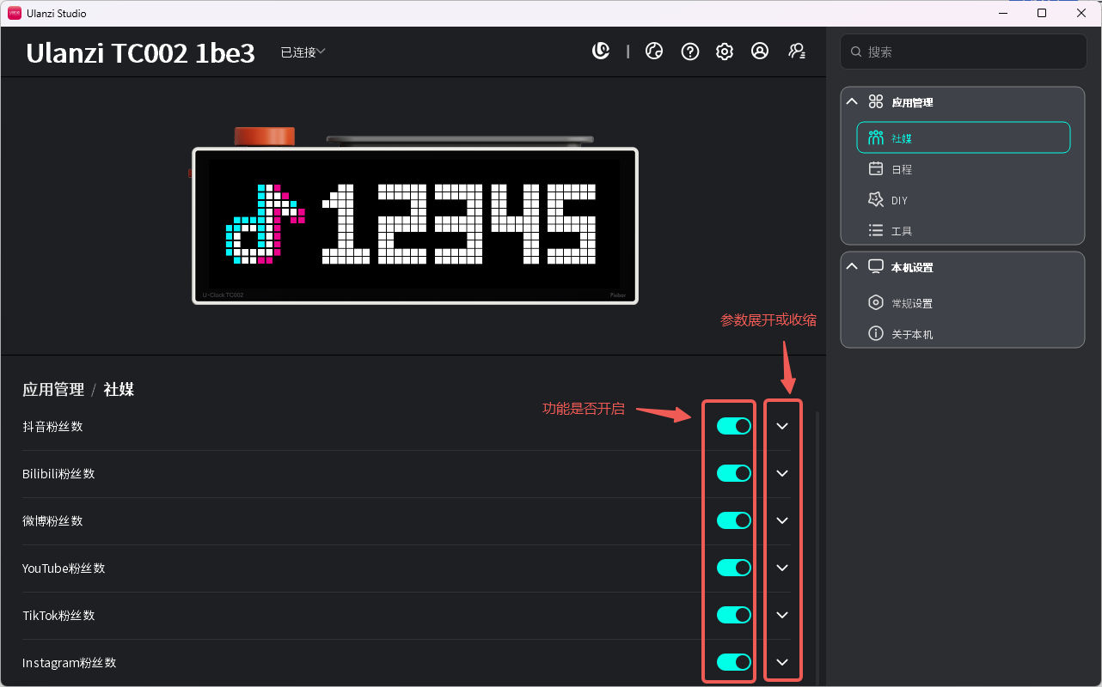1102x687 pixels.
Task: Collapse the 应用管理 sidebar group
Action: point(852,101)
